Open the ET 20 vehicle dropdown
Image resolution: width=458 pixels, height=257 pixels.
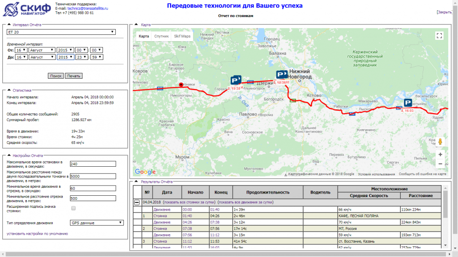coord(61,32)
